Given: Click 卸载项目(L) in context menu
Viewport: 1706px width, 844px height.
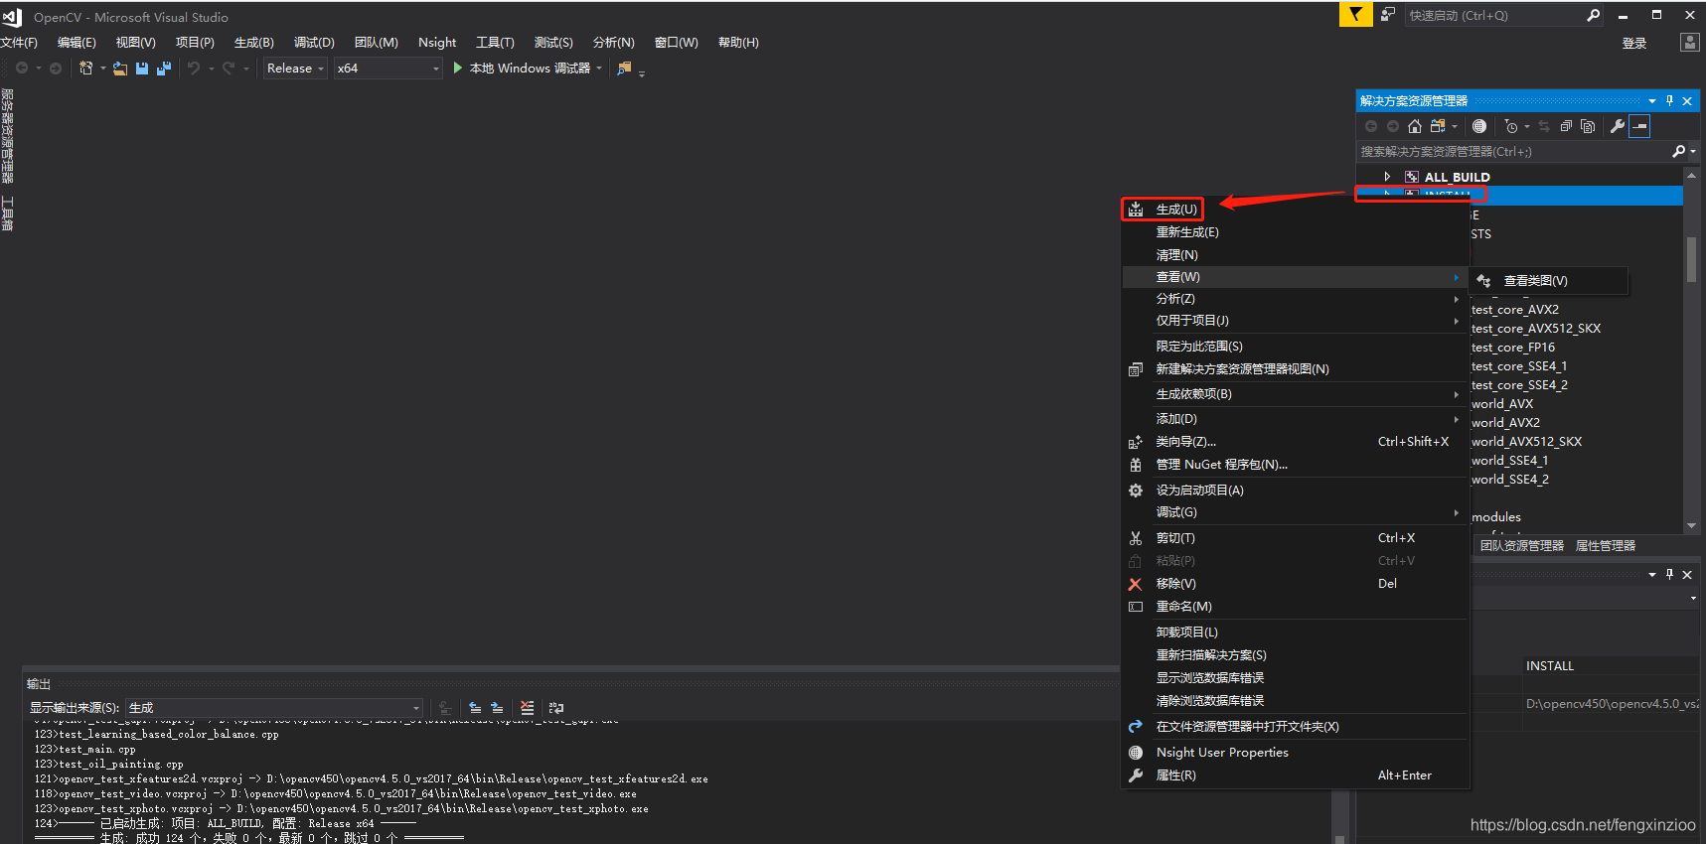Looking at the screenshot, I should coord(1295,633).
